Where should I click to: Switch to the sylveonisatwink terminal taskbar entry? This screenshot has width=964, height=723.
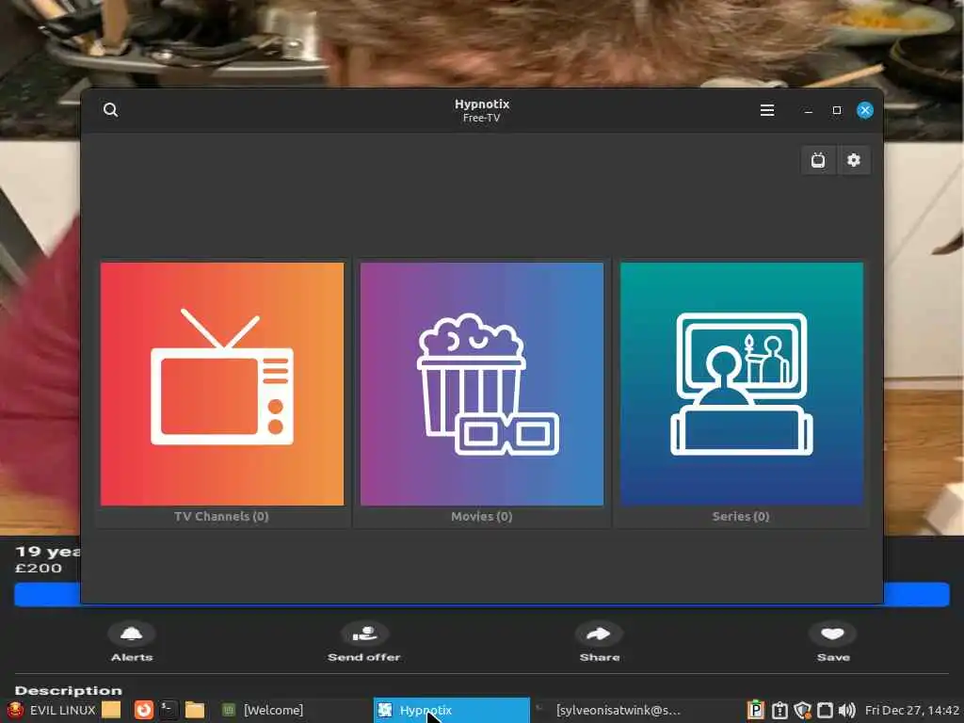click(x=609, y=710)
